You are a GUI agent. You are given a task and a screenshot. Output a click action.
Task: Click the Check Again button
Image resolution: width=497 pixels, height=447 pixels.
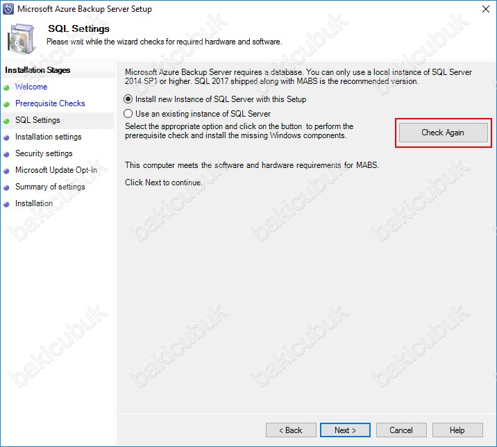[443, 133]
